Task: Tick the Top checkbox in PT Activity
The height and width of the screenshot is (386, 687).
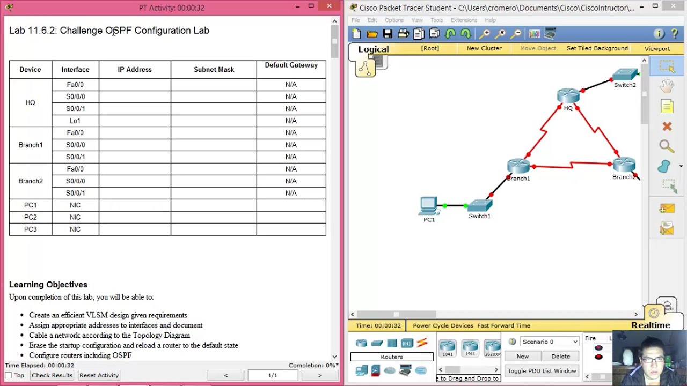Action: click(8, 375)
